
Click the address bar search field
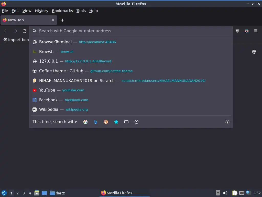pyautogui.click(x=131, y=31)
